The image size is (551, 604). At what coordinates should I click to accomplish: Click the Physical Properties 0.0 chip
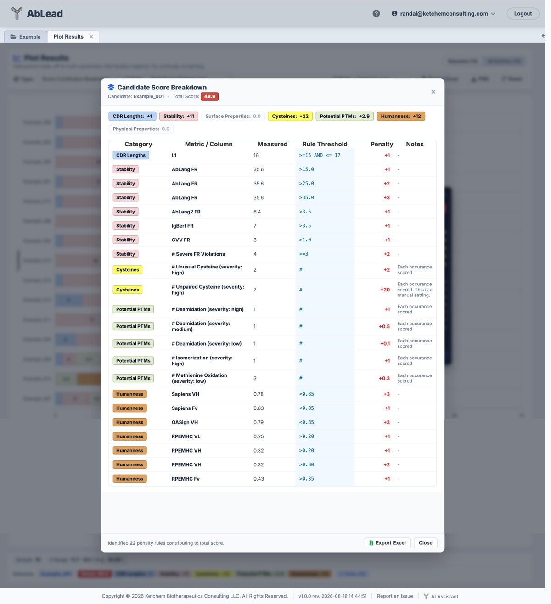pos(141,129)
